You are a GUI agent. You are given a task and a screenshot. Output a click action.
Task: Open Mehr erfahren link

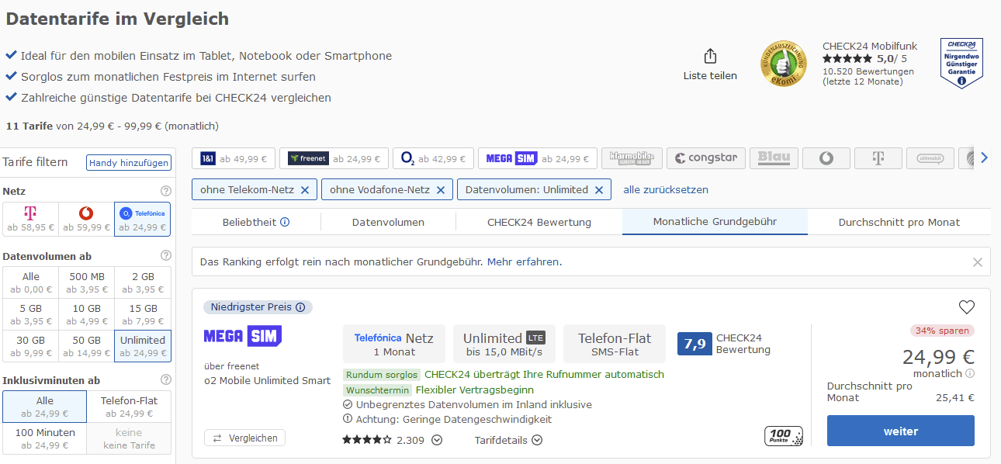click(x=523, y=262)
